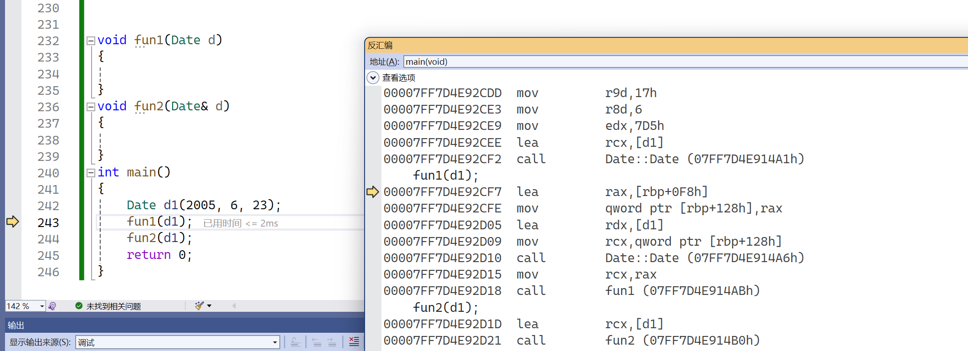Image resolution: width=968 pixels, height=351 pixels.
Task: Click line number 242 in the editor margin
Action: [48, 206]
